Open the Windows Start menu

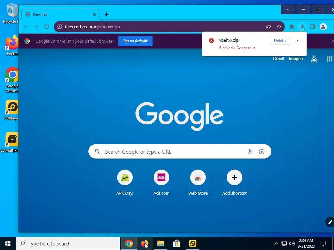click(x=8, y=243)
